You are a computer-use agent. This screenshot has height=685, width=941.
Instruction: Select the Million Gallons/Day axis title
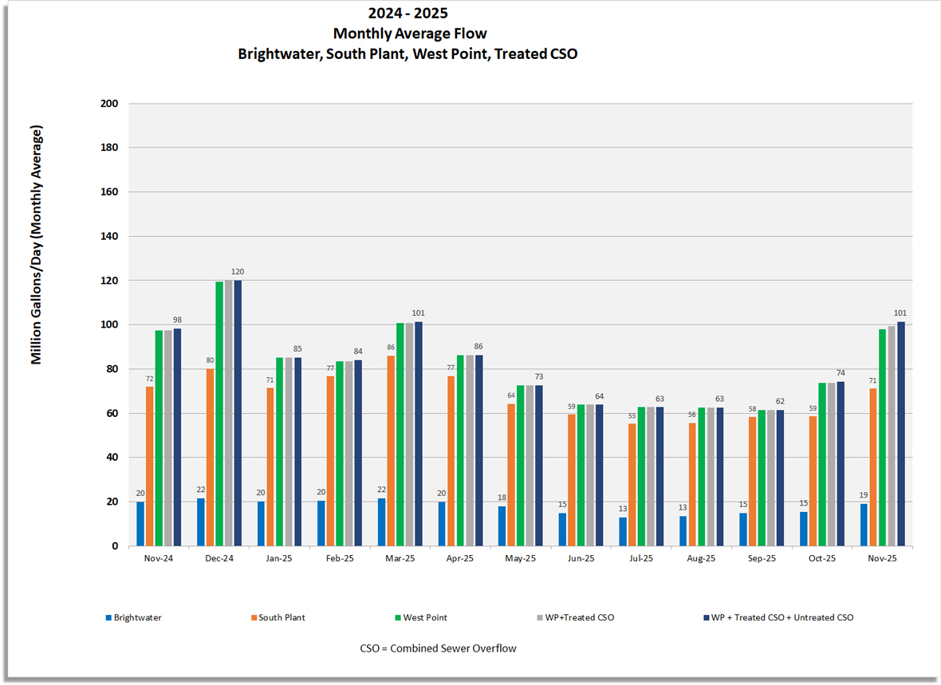coord(35,243)
